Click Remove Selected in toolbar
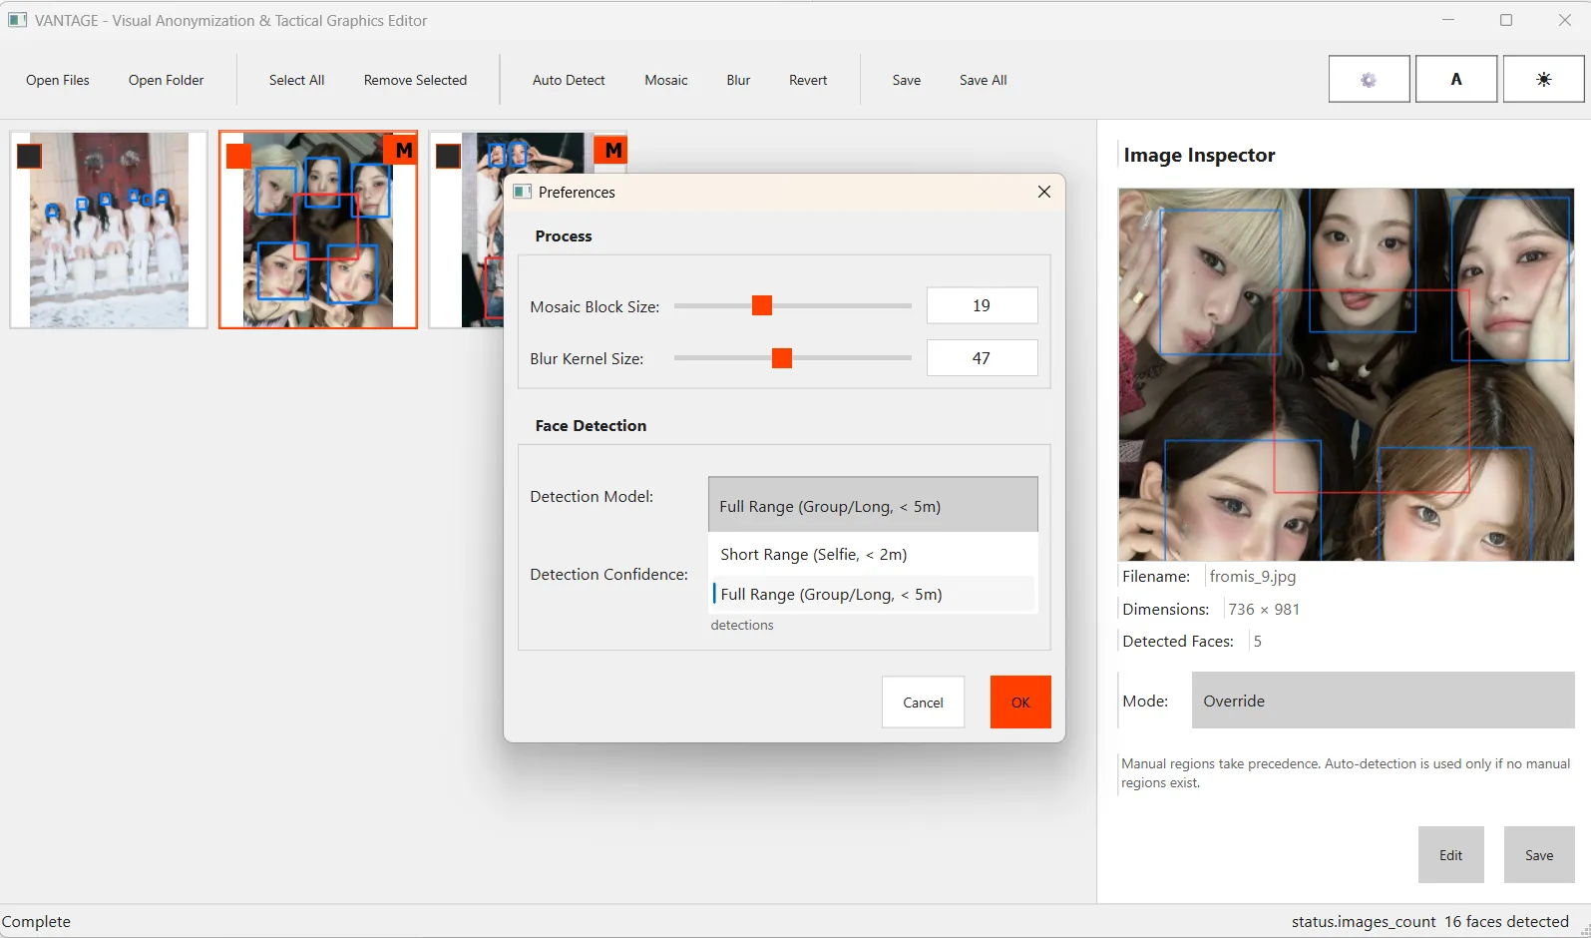 tap(415, 80)
